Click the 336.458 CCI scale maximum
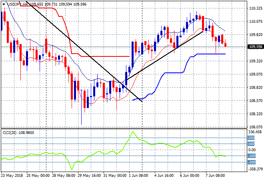Image resolution: width=264 pixels, height=180 pixels. (x=256, y=132)
